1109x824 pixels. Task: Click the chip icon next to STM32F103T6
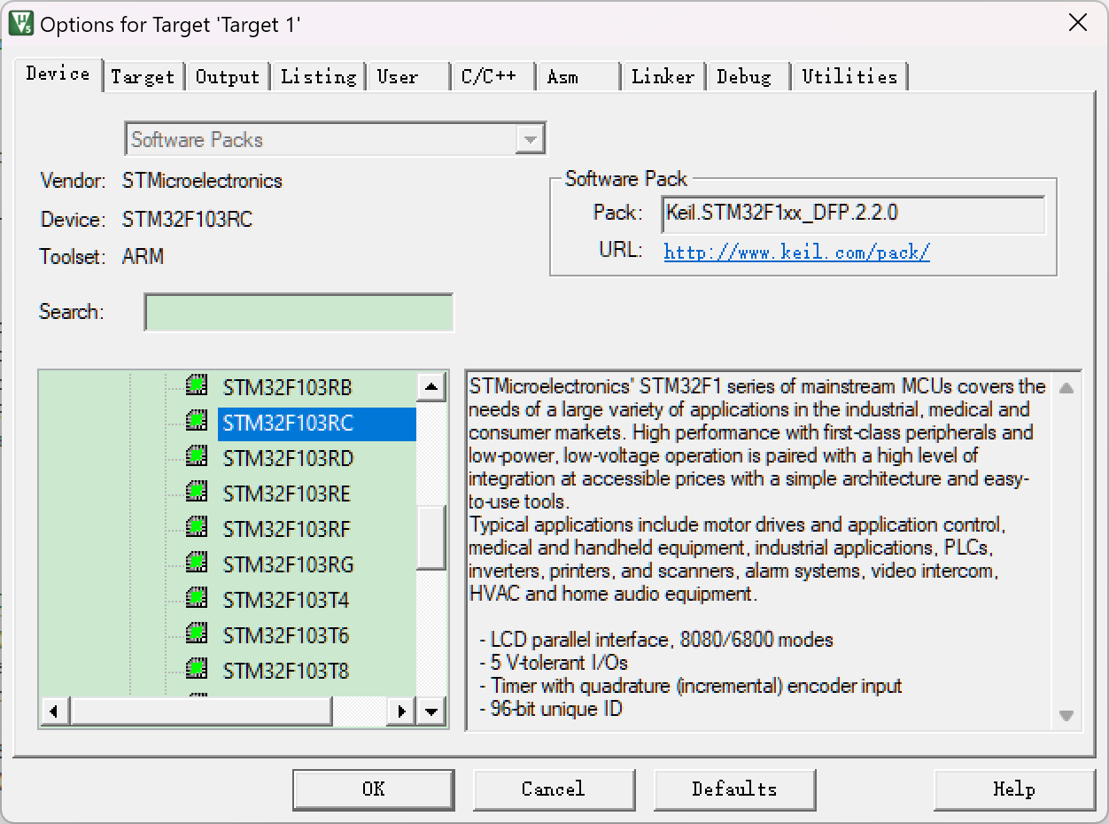point(197,634)
